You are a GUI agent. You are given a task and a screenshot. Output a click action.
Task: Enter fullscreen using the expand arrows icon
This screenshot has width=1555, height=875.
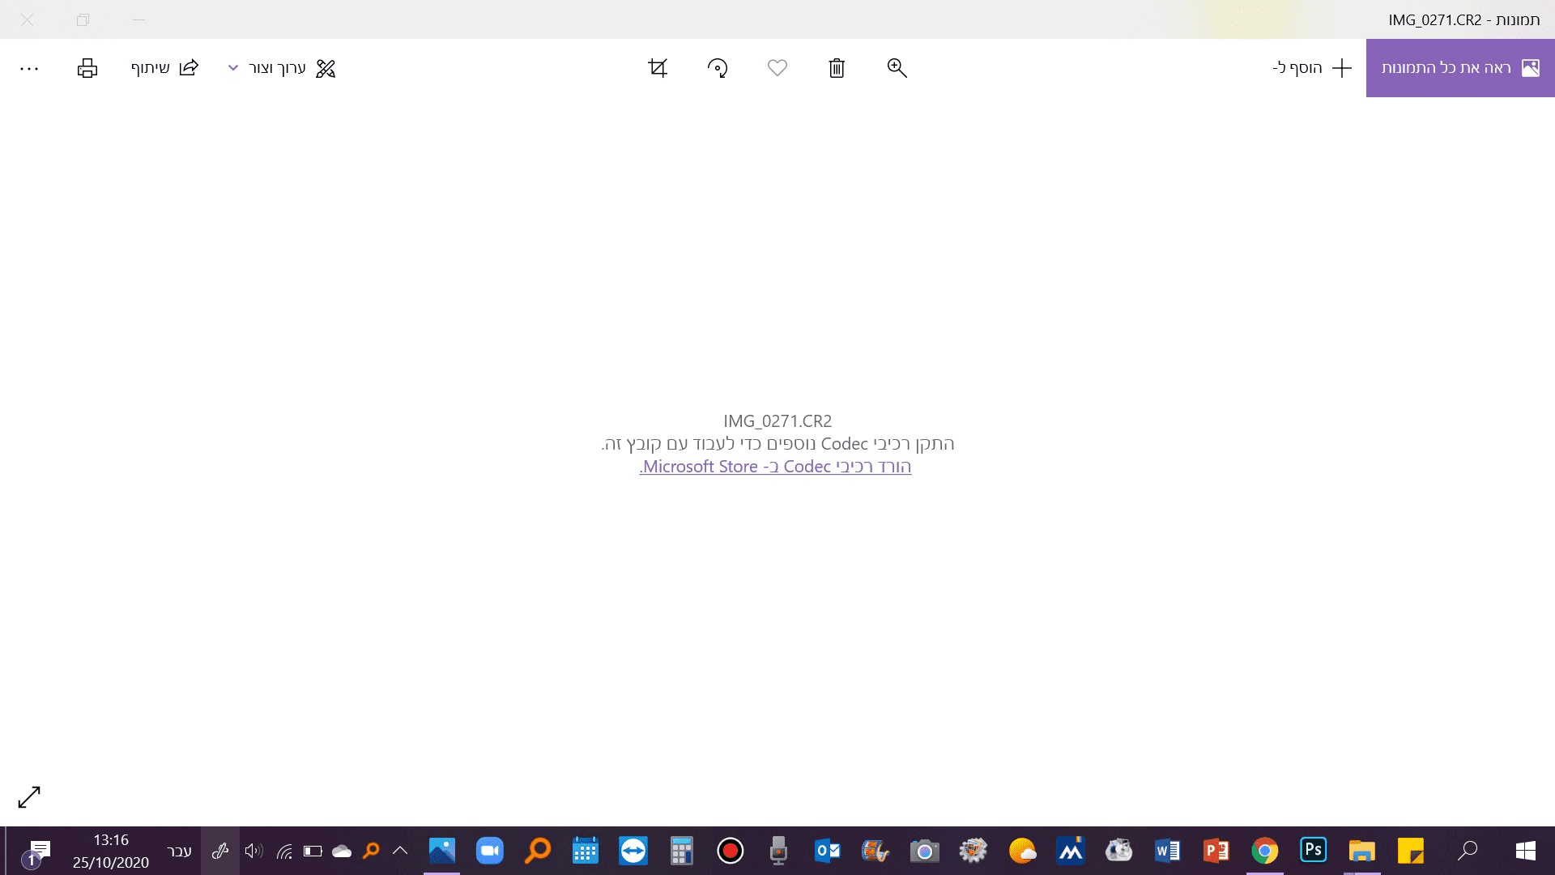coord(29,796)
